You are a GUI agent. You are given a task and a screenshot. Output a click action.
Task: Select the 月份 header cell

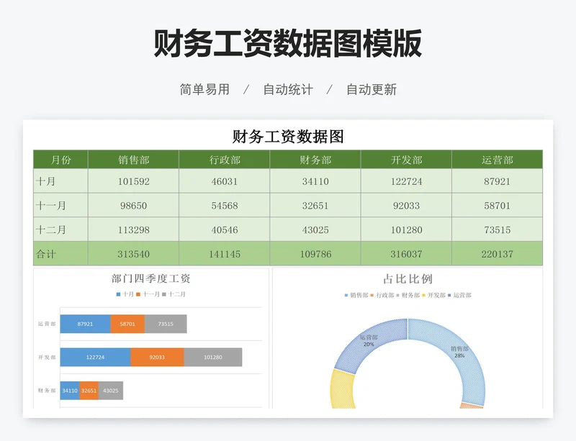coord(60,160)
